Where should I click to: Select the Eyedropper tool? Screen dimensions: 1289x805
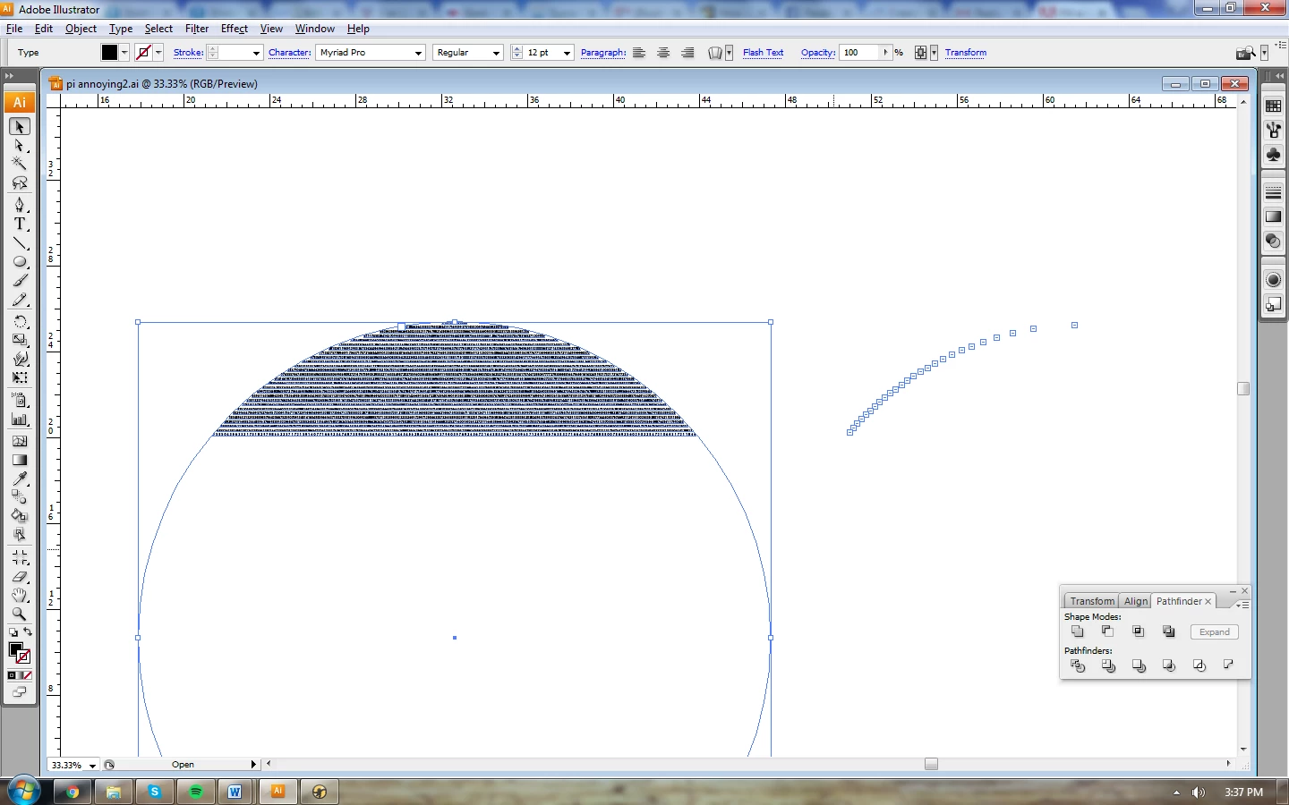click(20, 479)
